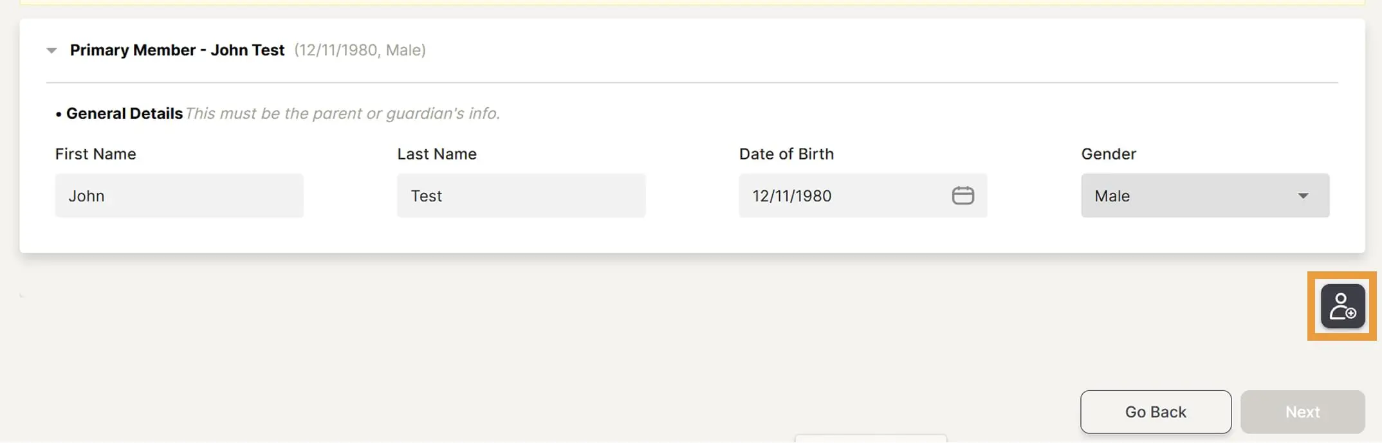Click the white panel peeking at bottom edge

coord(870,439)
